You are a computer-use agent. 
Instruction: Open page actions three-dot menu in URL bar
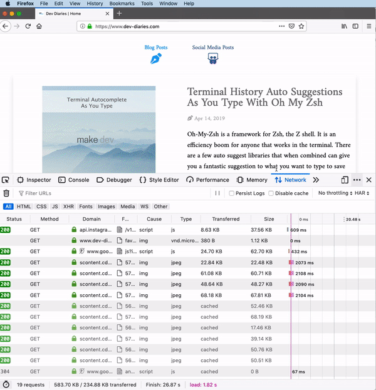point(281,26)
